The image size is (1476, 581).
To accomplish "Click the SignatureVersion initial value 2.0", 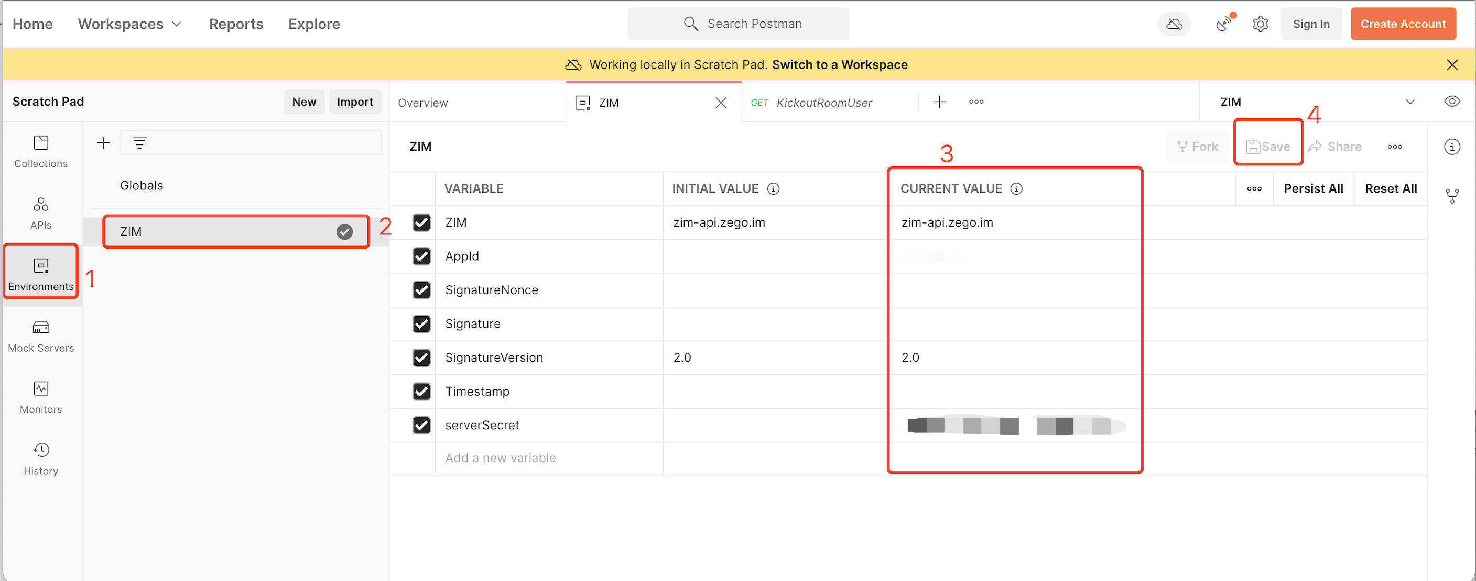I will 682,357.
